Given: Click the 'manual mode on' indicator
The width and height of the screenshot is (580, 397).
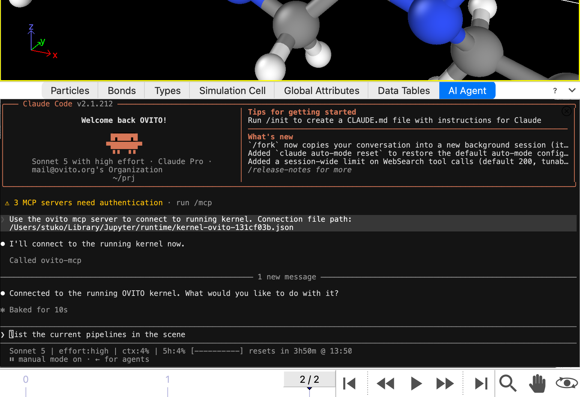Looking at the screenshot, I should pyautogui.click(x=50, y=359).
